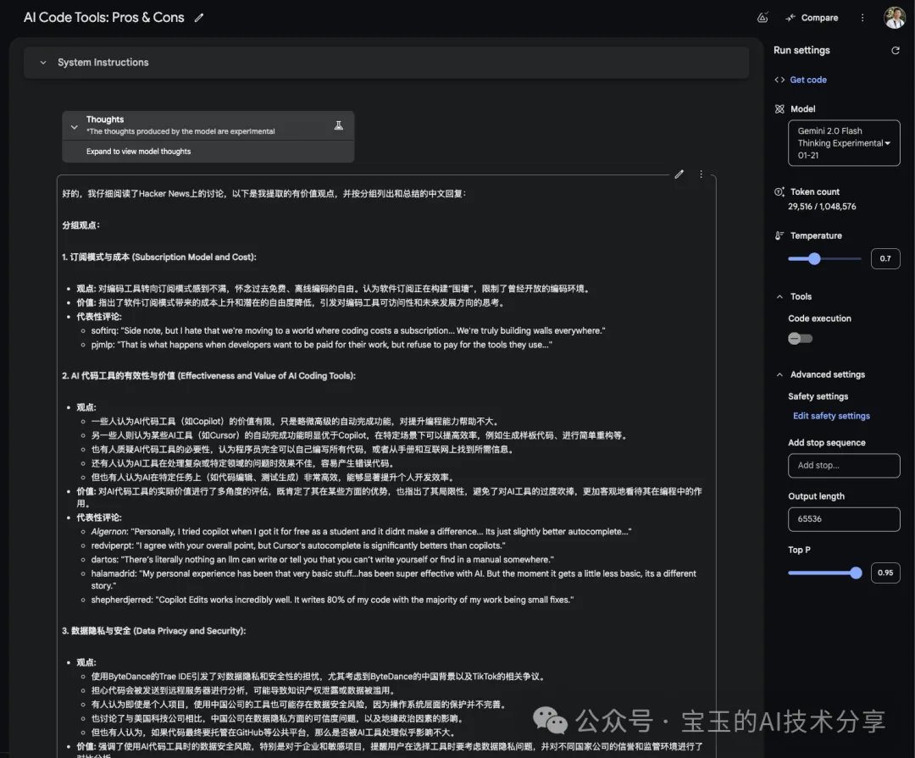Image resolution: width=915 pixels, height=758 pixels.
Task: Open the response three-dot options menu
Action: point(701,174)
